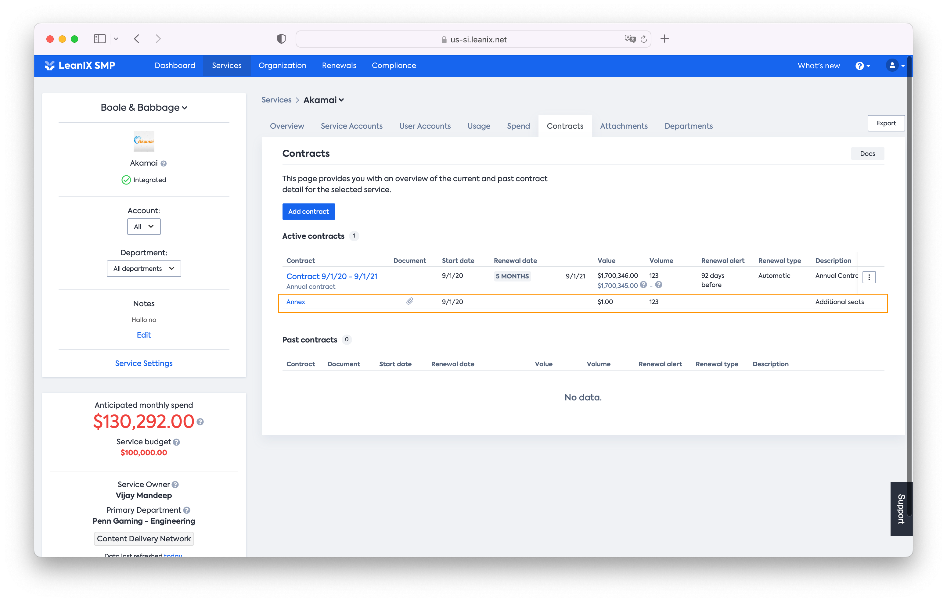Click the 5 MONTHS renewal badge
947x602 pixels.
pyautogui.click(x=512, y=276)
